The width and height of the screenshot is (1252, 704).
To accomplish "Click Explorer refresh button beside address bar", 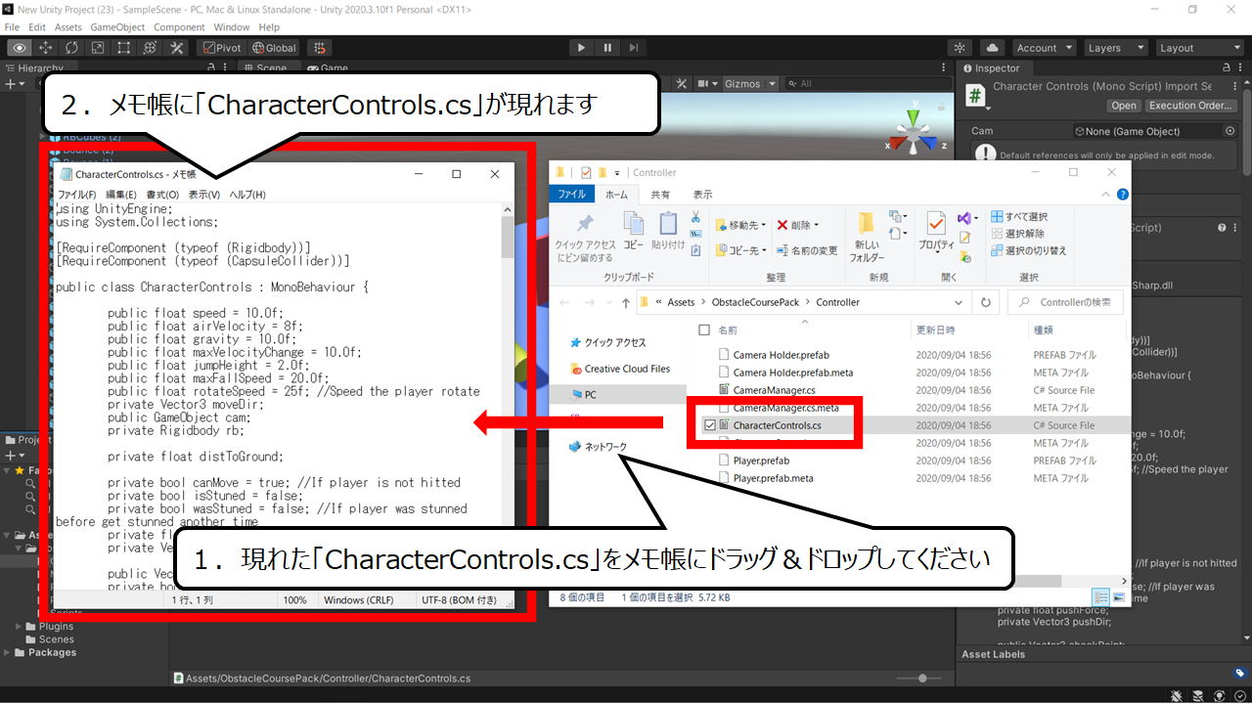I will point(985,302).
